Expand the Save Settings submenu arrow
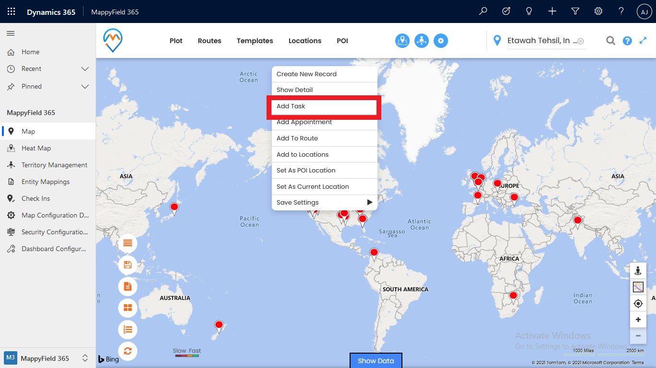This screenshot has height=368, width=656. pyautogui.click(x=370, y=202)
